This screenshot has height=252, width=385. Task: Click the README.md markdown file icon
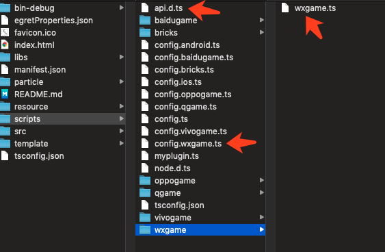tap(5, 94)
